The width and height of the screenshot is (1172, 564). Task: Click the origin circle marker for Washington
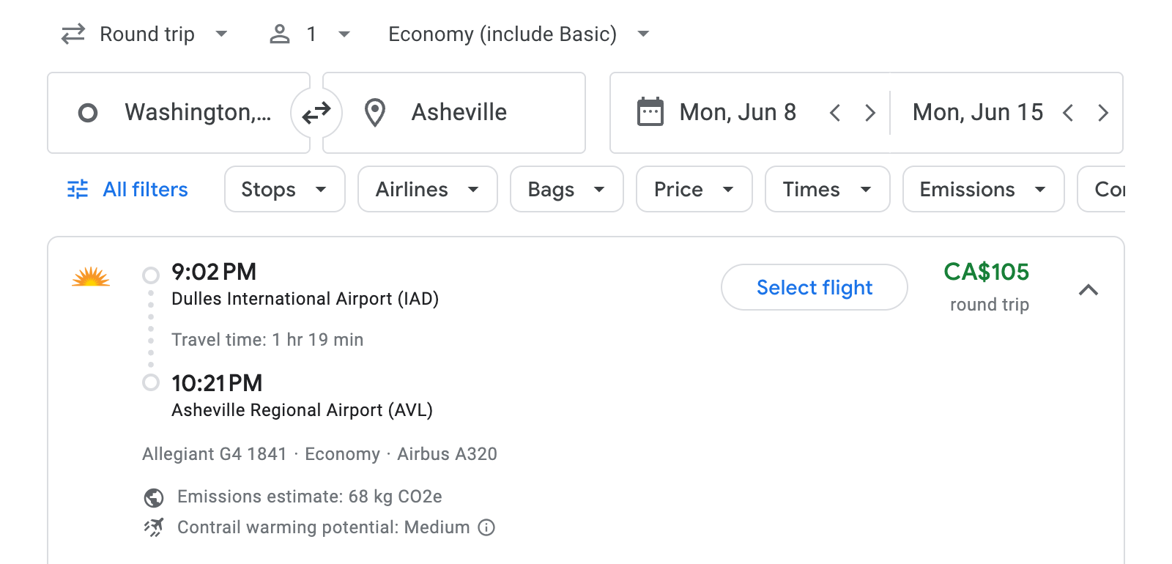[87, 112]
